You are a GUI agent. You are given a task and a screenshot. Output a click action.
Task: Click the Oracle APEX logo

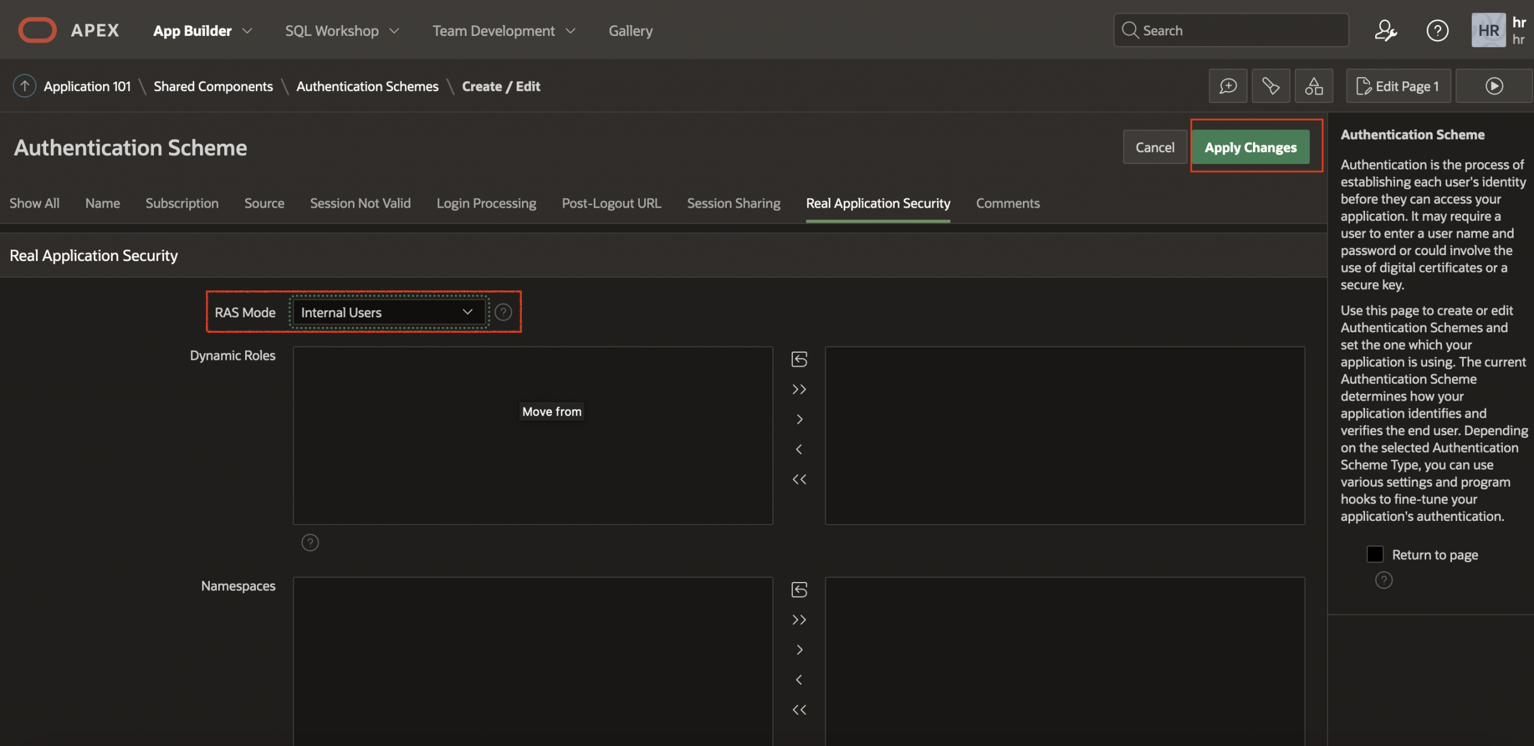(37, 29)
